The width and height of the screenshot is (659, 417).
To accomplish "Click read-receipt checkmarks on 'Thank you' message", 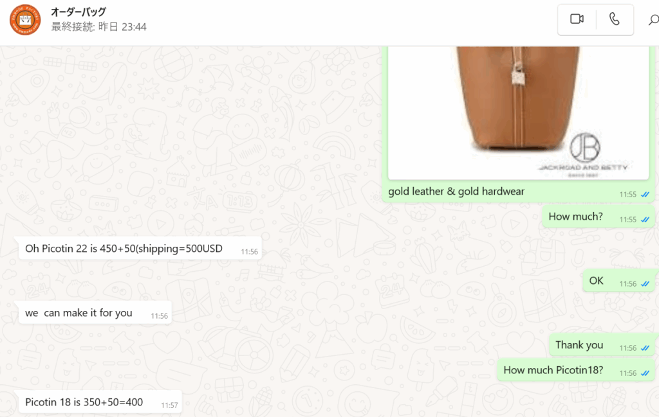I will [x=645, y=348].
